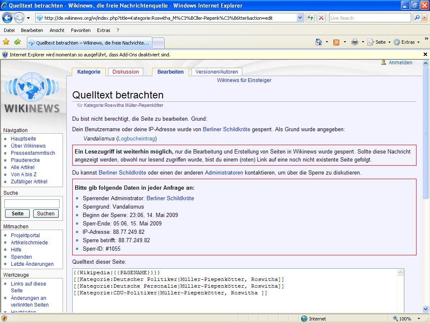430x323 pixels.
Task: Open the Administratoren link
Action: (x=224, y=173)
